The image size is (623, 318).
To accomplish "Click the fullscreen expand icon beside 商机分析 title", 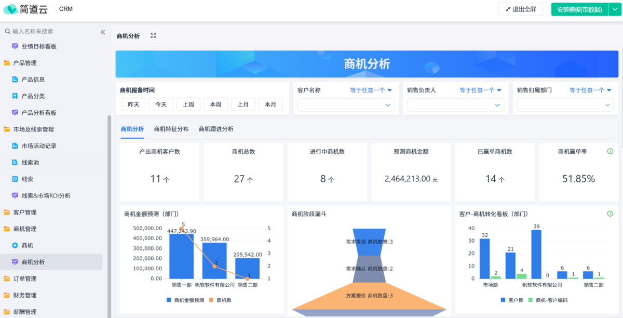I will pos(153,36).
